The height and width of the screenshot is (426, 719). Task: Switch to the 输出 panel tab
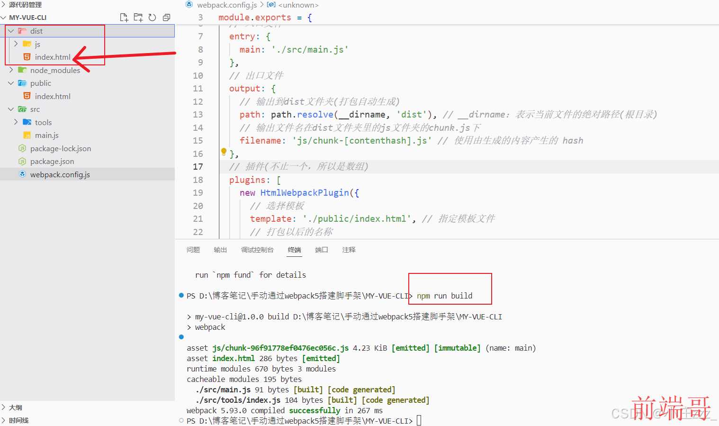click(x=220, y=250)
